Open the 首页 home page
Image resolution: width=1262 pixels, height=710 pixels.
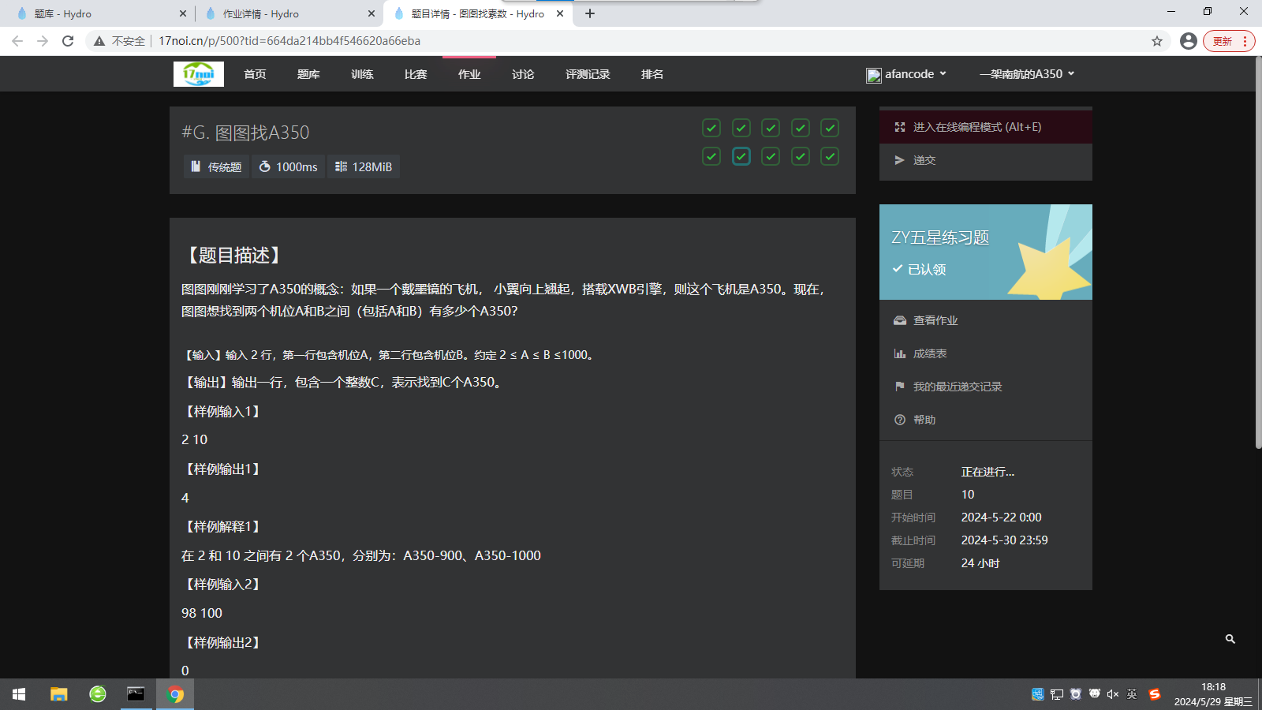(x=255, y=74)
